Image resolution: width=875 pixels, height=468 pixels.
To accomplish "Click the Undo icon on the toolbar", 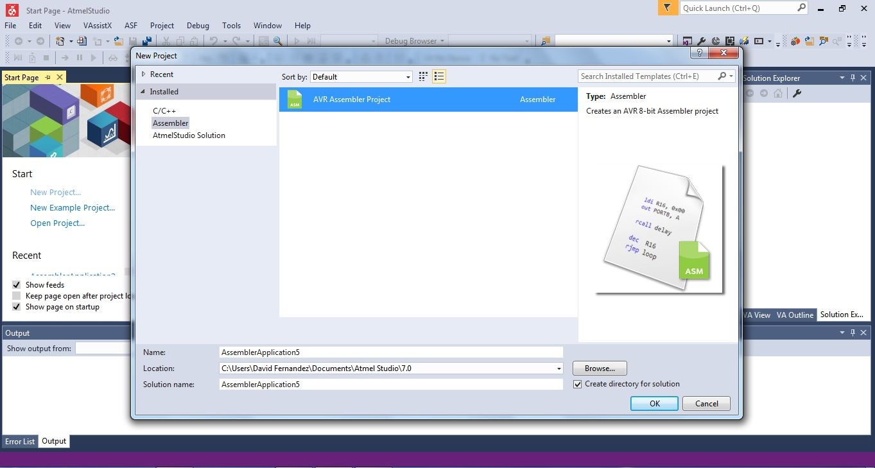I will tap(214, 40).
